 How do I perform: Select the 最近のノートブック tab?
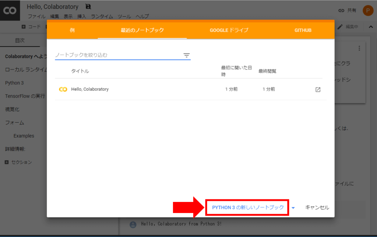coord(142,30)
